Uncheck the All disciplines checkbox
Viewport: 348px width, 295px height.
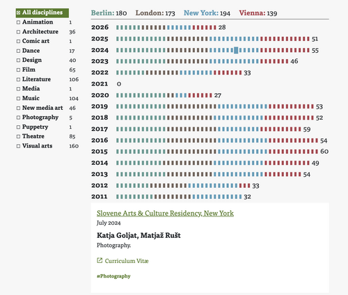18,13
